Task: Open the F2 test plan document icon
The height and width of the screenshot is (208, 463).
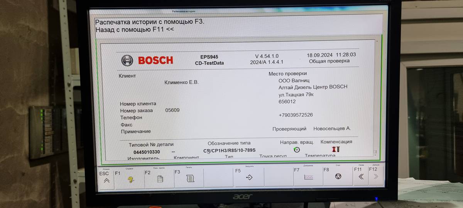Action: coord(160,179)
